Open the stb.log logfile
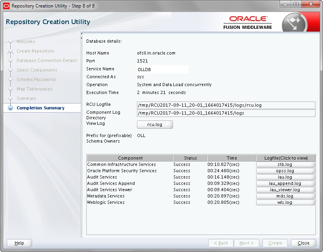Image resolution: width=323 pixels, height=252 pixels. coord(285,164)
